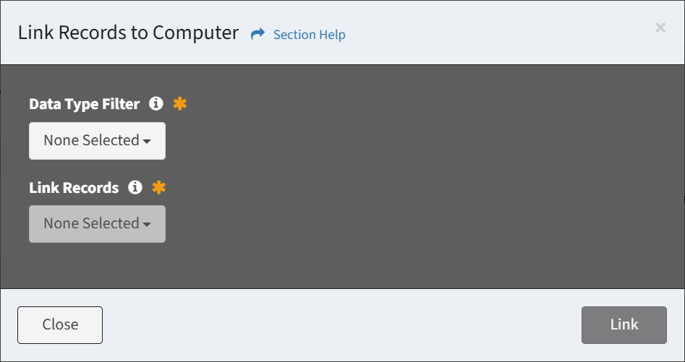Click the Data Type Filter required asterisk
The image size is (685, 362).
pos(179,104)
